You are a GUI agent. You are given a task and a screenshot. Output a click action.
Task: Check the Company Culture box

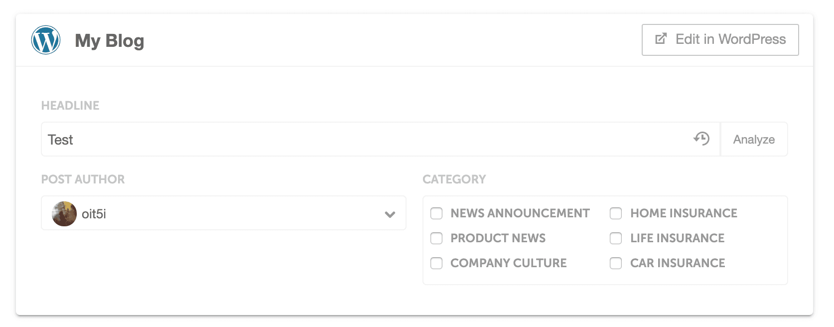tap(436, 263)
